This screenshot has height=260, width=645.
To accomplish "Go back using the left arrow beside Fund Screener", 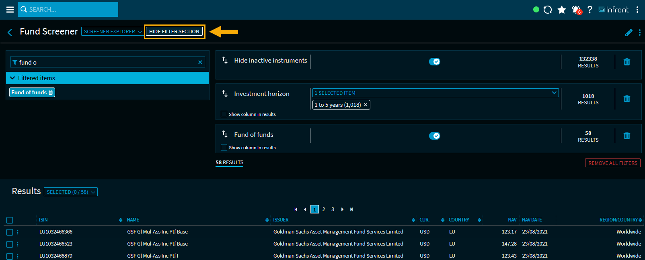I will coord(10,32).
